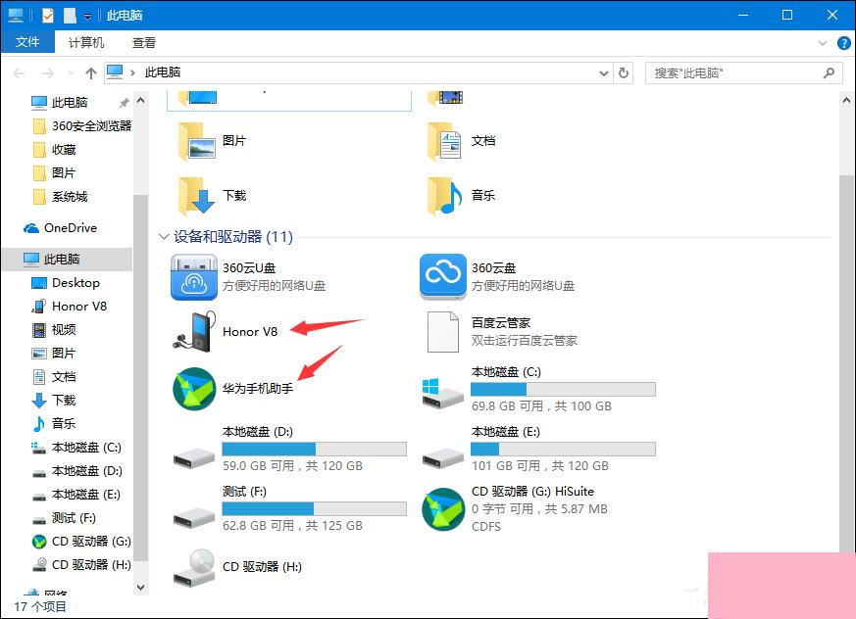This screenshot has width=856, height=619.
Task: Select 视频 in the sidebar tree
Action: [54, 330]
